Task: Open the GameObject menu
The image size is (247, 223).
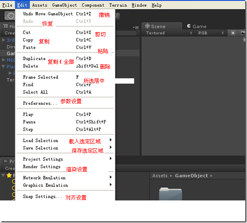Action: (x=65, y=5)
